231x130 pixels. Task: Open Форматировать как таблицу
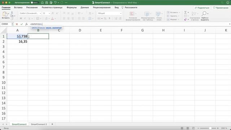[148, 16]
